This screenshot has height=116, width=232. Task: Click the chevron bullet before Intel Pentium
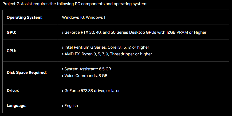pyautogui.click(x=63, y=48)
